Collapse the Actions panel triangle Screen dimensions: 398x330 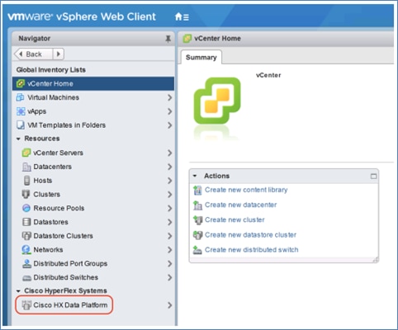(195, 176)
